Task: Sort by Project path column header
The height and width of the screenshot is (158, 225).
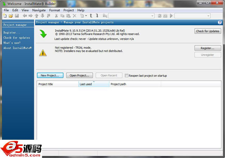Action: (135, 84)
